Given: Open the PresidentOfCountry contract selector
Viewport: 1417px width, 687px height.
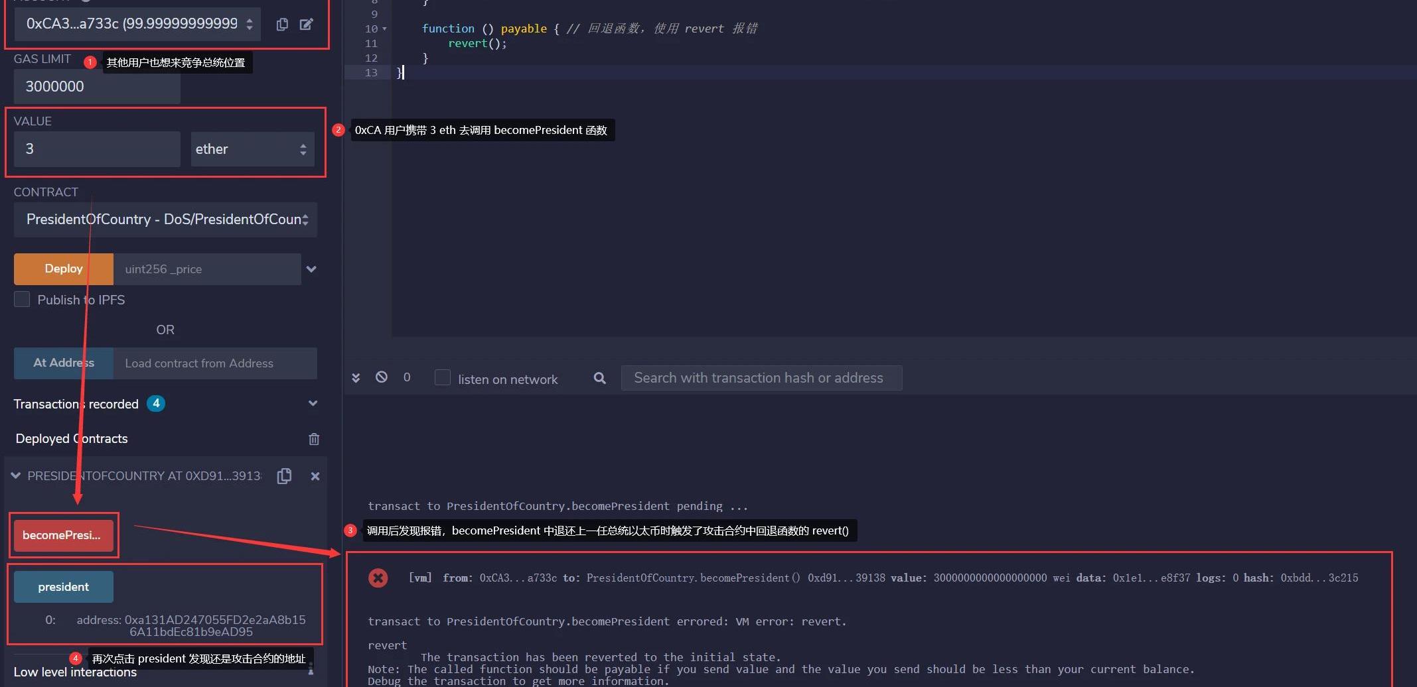Looking at the screenshot, I should tap(165, 219).
